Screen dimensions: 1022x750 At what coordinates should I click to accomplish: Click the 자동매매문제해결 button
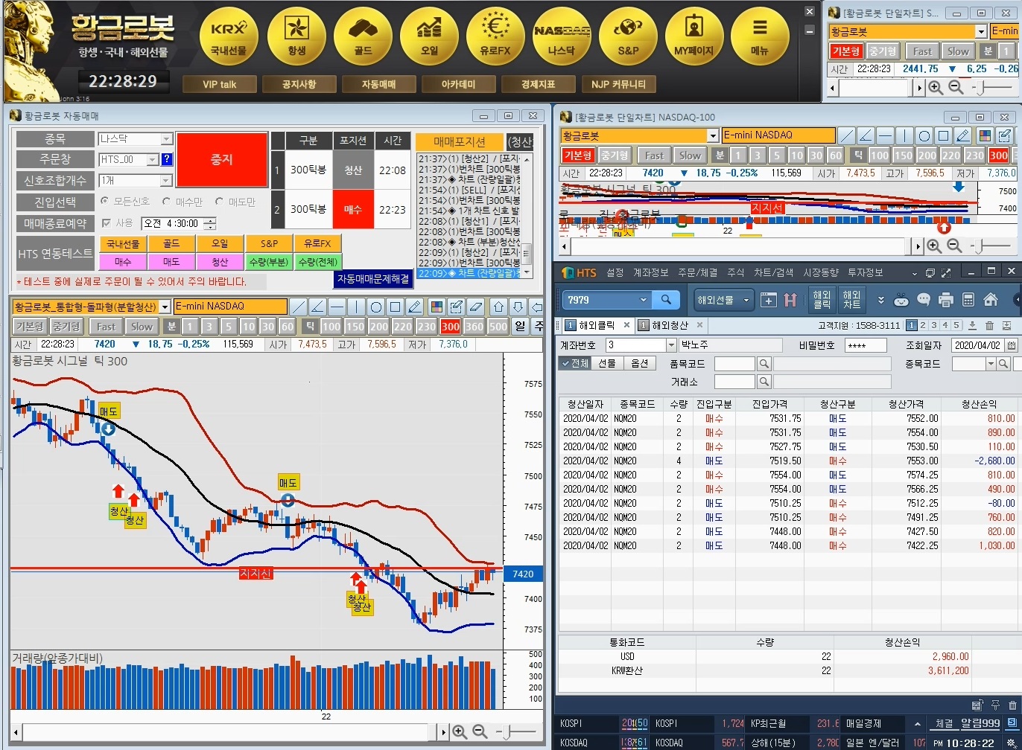click(372, 278)
